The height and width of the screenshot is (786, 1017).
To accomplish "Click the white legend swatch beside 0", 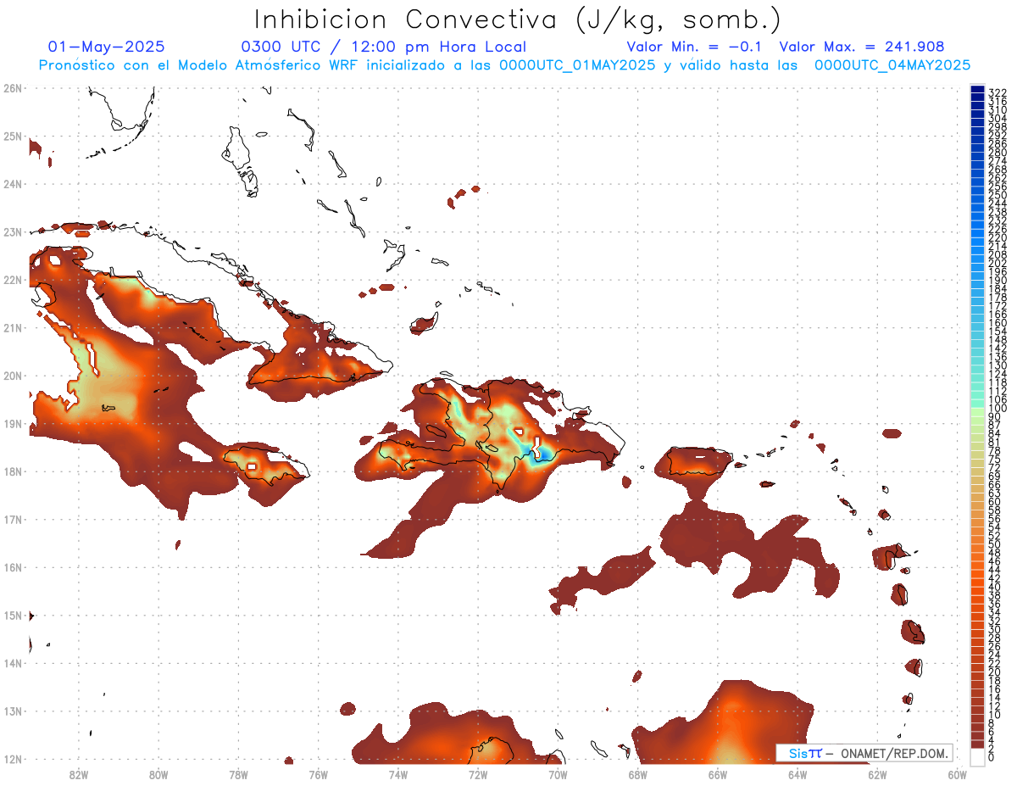I will click(977, 755).
